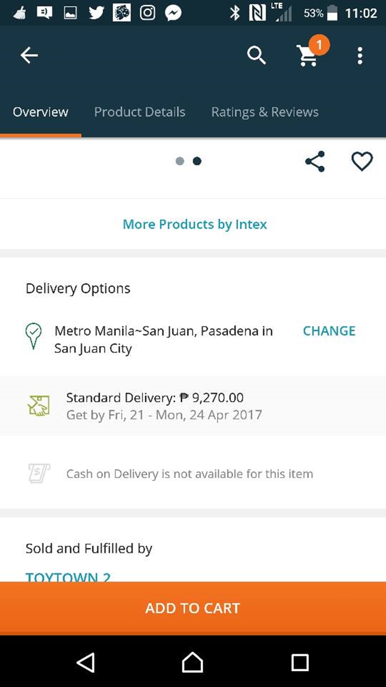Tap the location pin icon
Image resolution: width=386 pixels, height=687 pixels.
[33, 336]
